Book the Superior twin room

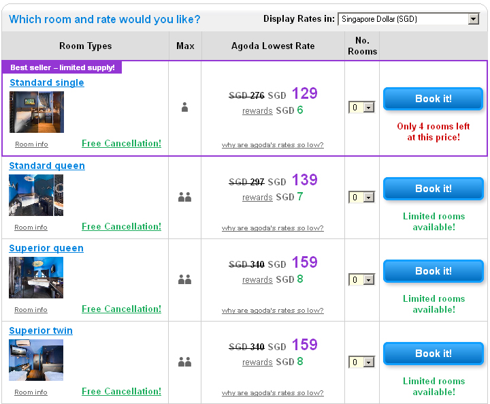pyautogui.click(x=434, y=354)
